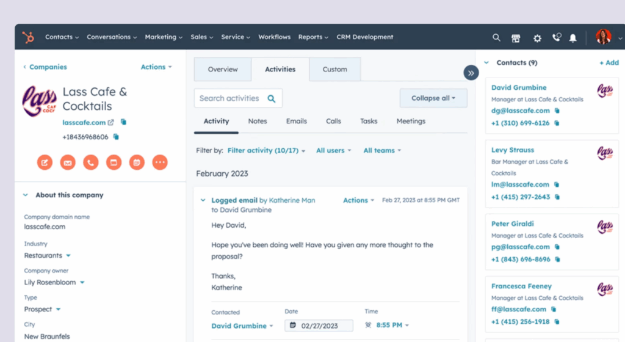Image resolution: width=625 pixels, height=342 pixels.
Task: Collapse the About this company section
Action: click(26, 195)
